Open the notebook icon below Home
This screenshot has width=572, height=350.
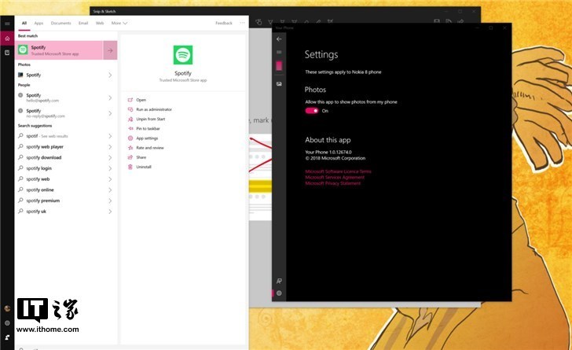coord(7,53)
